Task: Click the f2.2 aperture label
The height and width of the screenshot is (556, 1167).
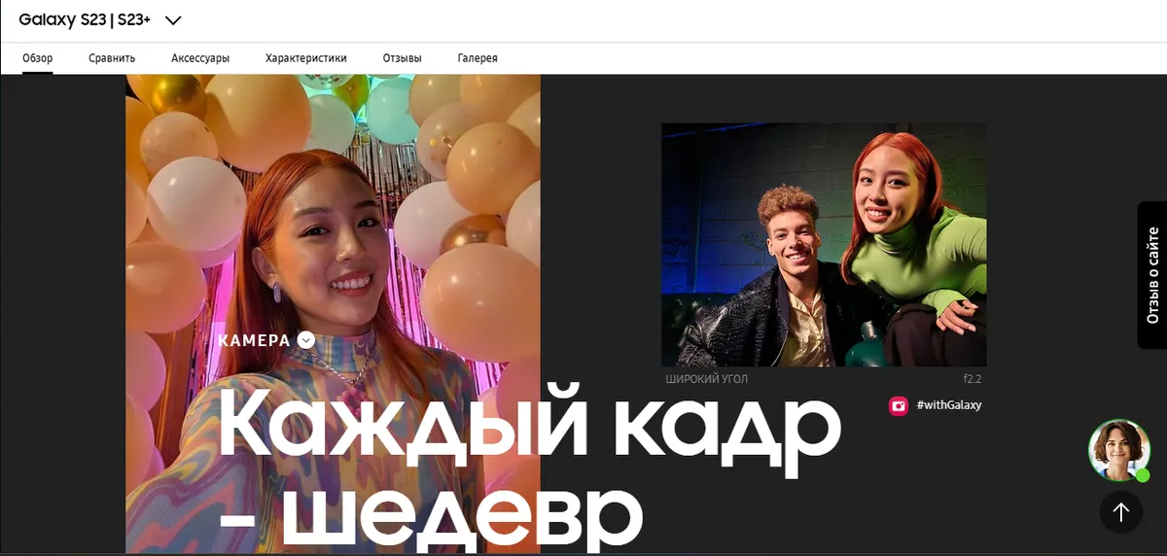Action: coord(972,379)
